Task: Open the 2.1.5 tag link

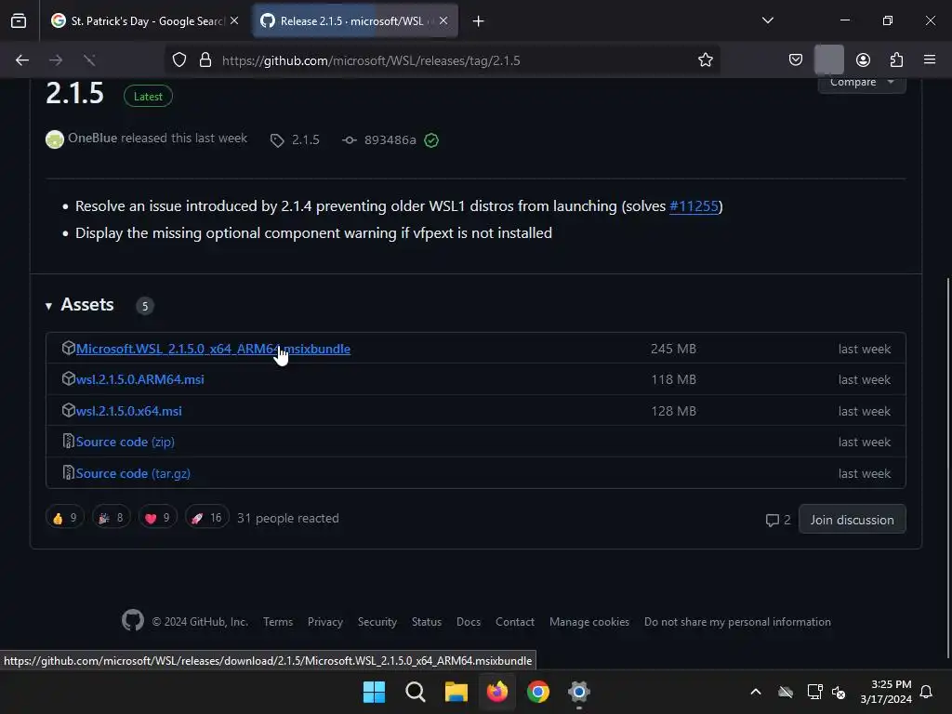Action: (295, 140)
